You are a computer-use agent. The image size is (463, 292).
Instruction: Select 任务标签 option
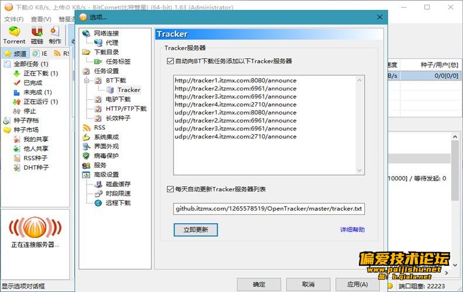tap(118, 61)
